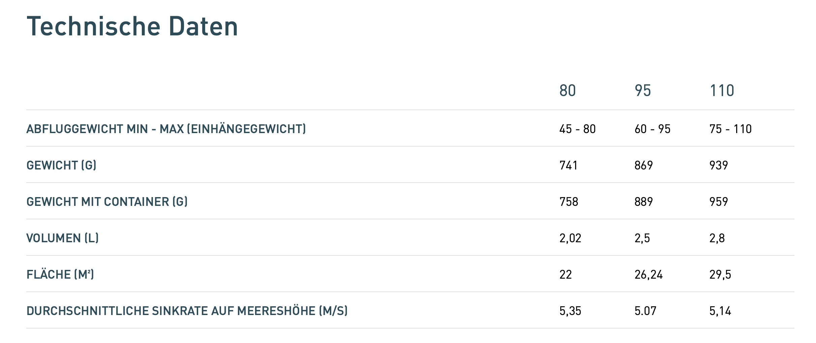Click the 959 container weight value

(719, 202)
